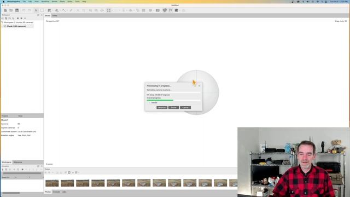Click the Show shapes shield icon
Viewport: 350px width, 197px height.
click(165, 10)
